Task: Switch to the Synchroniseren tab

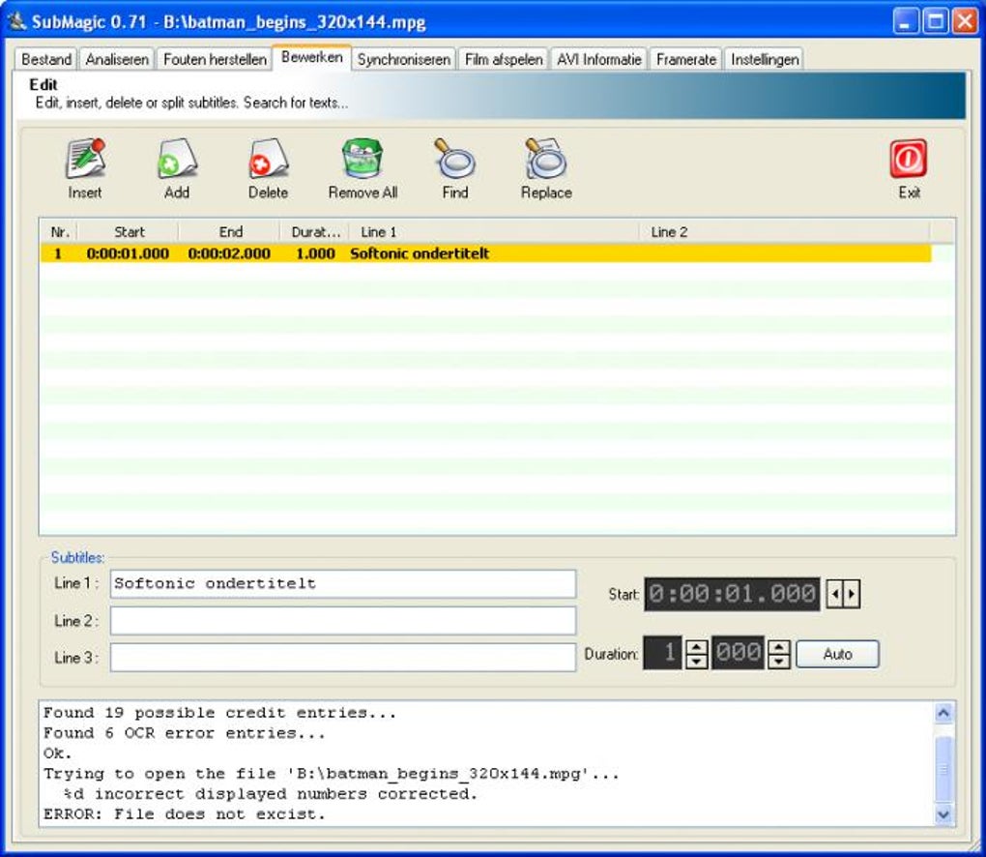Action: pyautogui.click(x=404, y=59)
